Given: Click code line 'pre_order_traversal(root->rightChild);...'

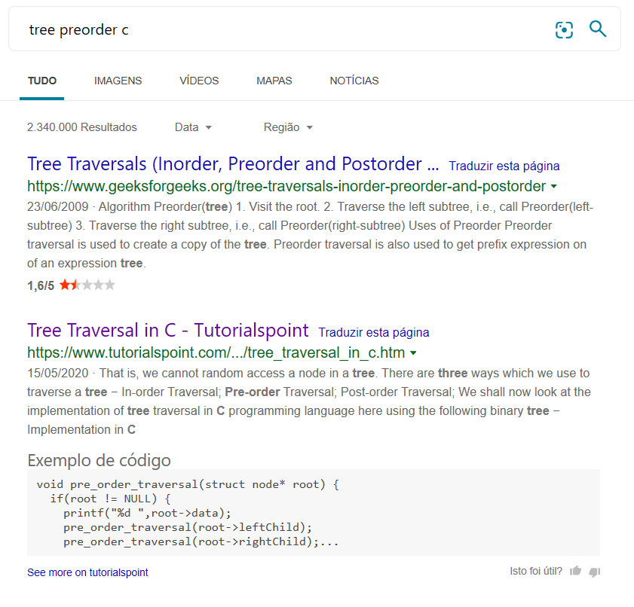Looking at the screenshot, I should tap(201, 541).
